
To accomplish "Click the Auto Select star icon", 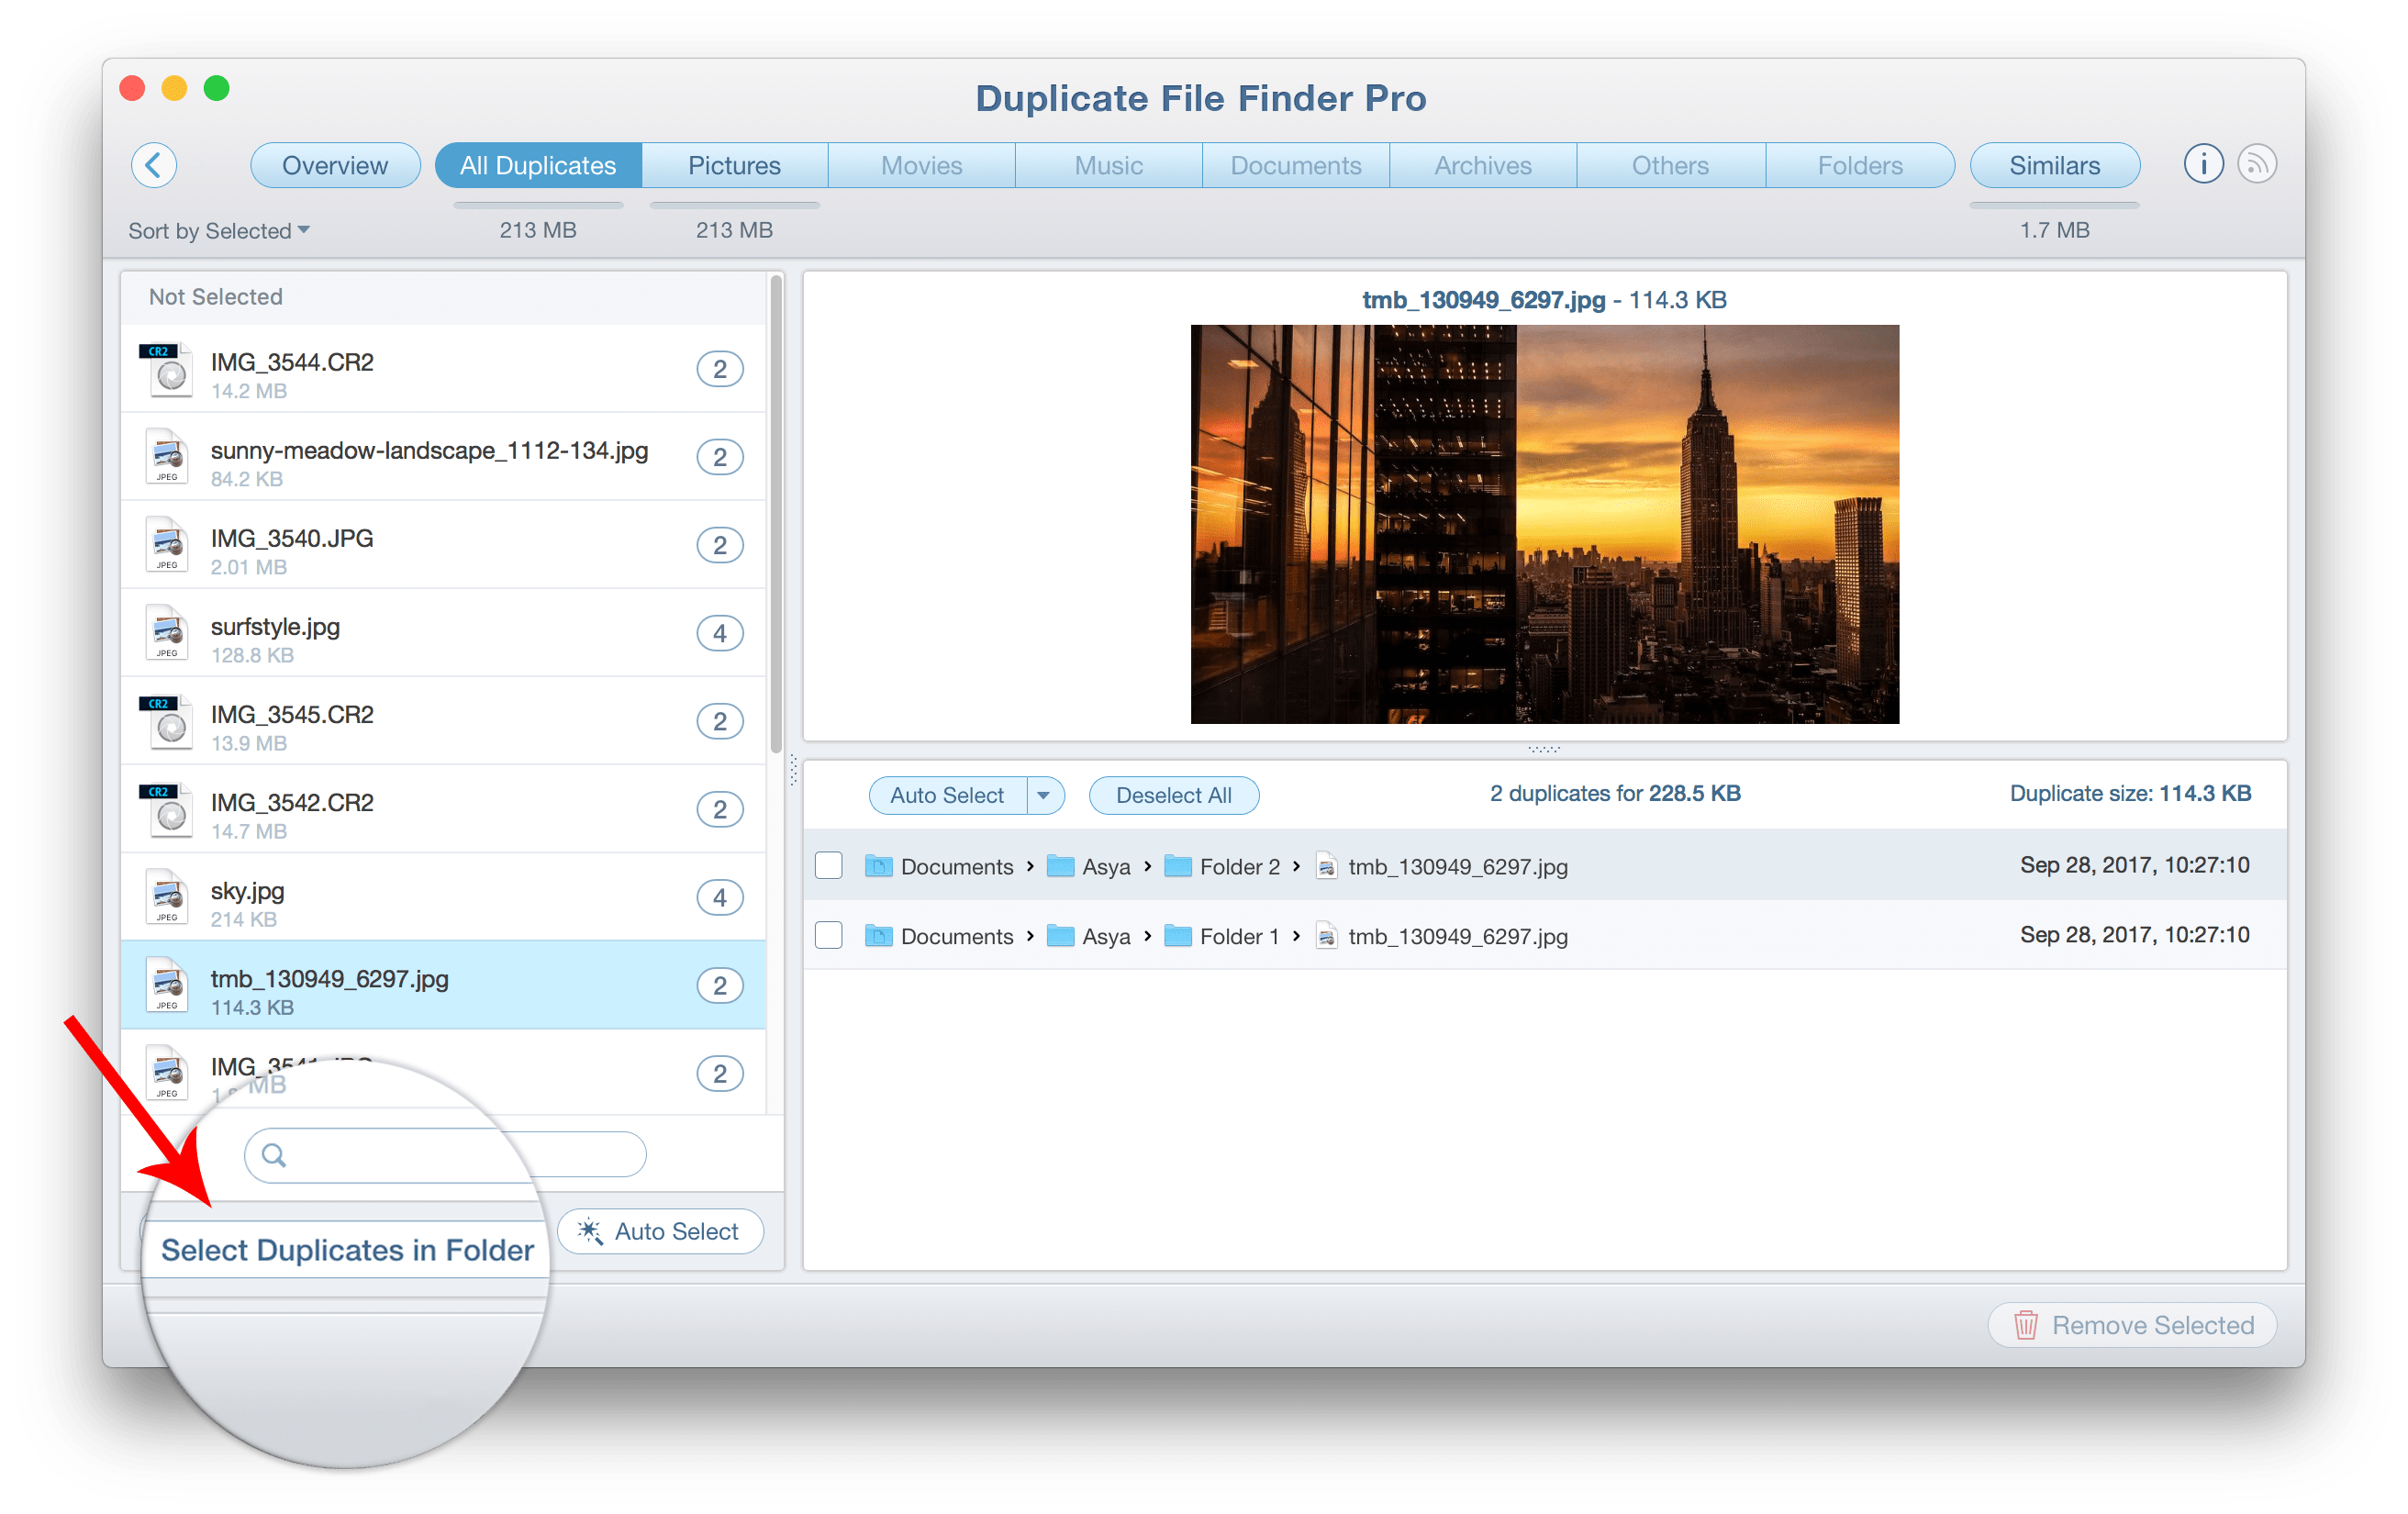I will coord(595,1230).
